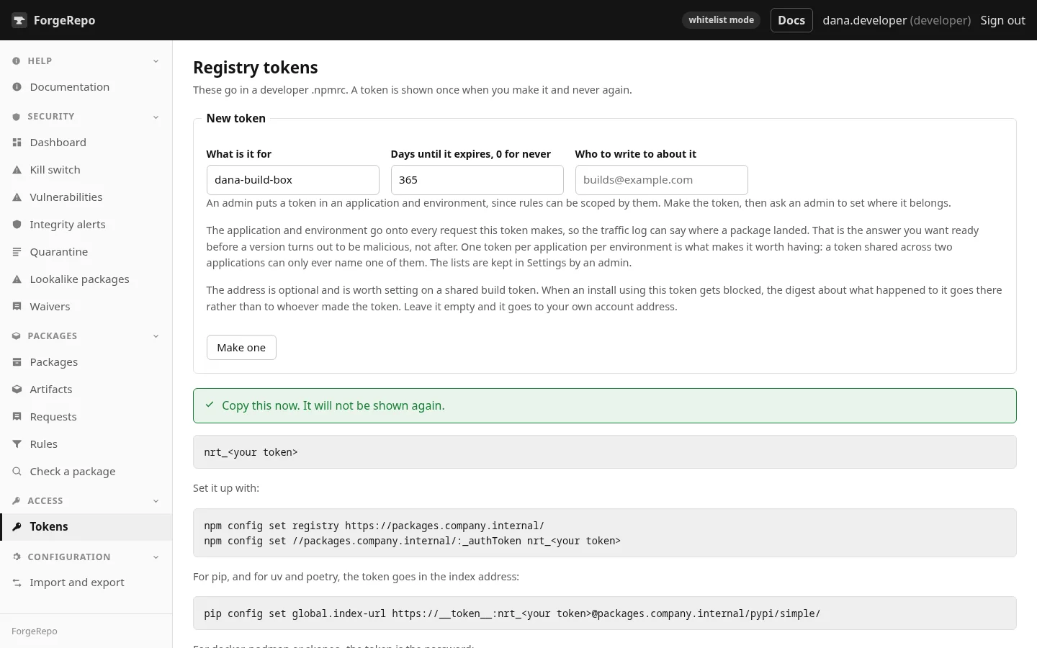Focus the 'Who to write to' email field

(x=661, y=180)
